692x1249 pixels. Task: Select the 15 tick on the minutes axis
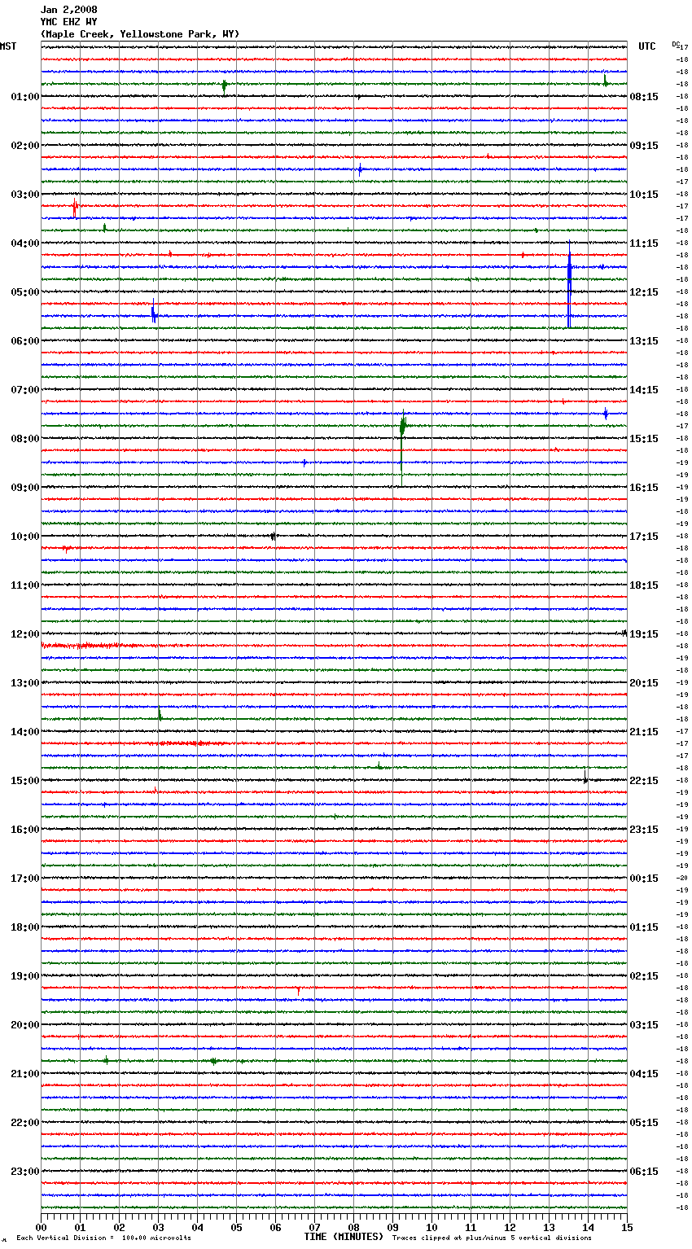[x=627, y=1227]
